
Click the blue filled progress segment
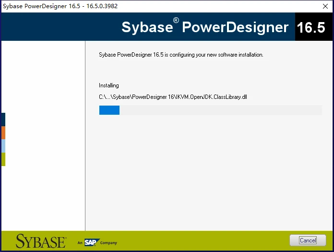pyautogui.click(x=109, y=110)
